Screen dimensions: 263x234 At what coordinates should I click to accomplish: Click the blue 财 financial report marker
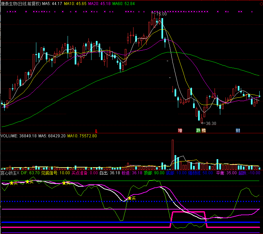238,130
